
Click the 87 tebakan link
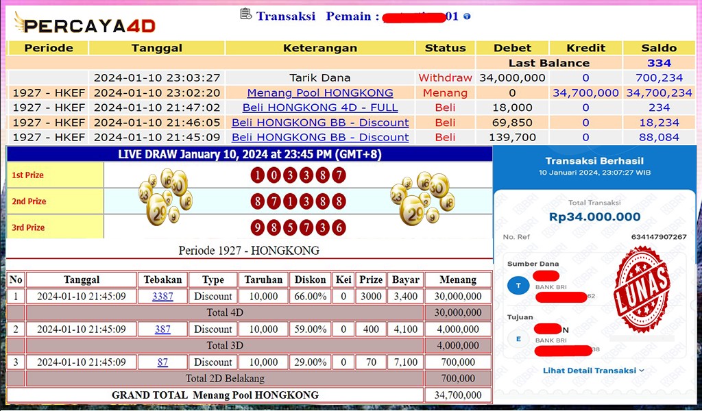tap(162, 362)
